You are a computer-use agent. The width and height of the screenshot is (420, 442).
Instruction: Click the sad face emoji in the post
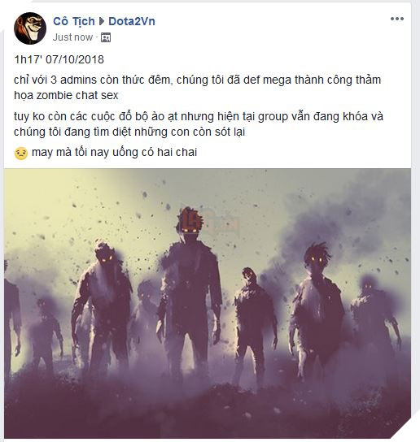(x=21, y=153)
